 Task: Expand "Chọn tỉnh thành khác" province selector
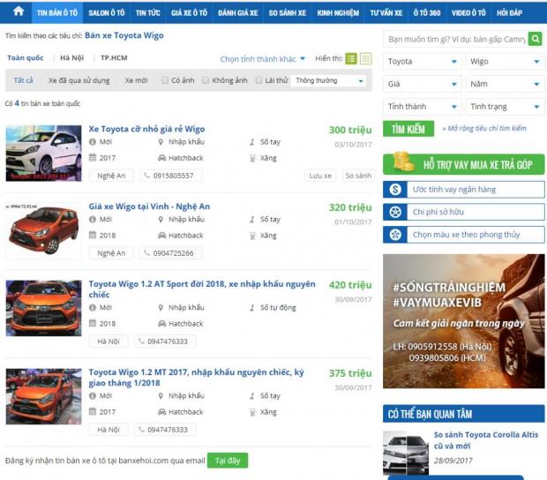(x=262, y=59)
